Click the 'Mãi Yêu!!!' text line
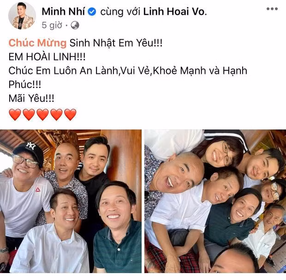Viewport: 286px width, 280px height. click(31, 98)
